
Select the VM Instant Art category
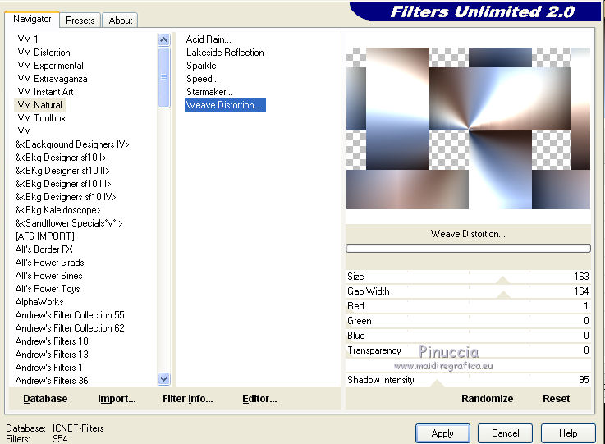45,92
